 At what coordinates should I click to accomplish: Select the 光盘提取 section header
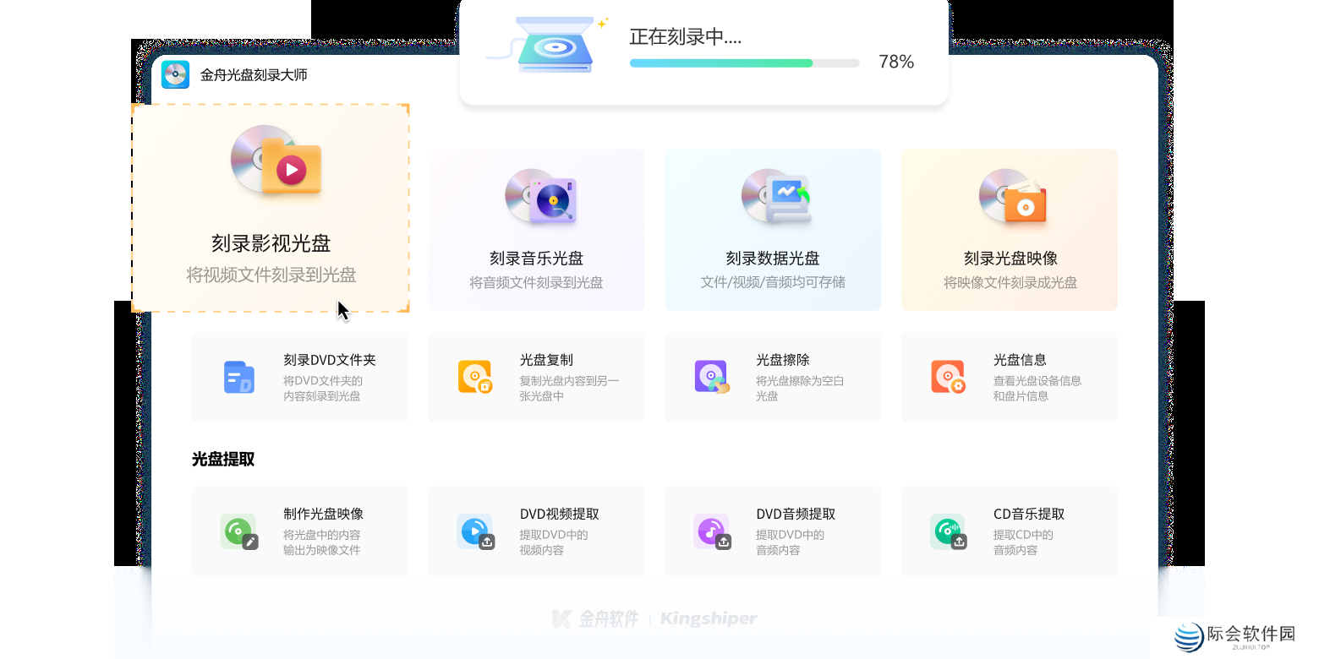tap(223, 459)
